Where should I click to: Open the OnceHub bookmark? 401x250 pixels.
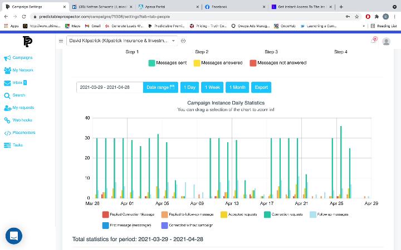coord(285,26)
